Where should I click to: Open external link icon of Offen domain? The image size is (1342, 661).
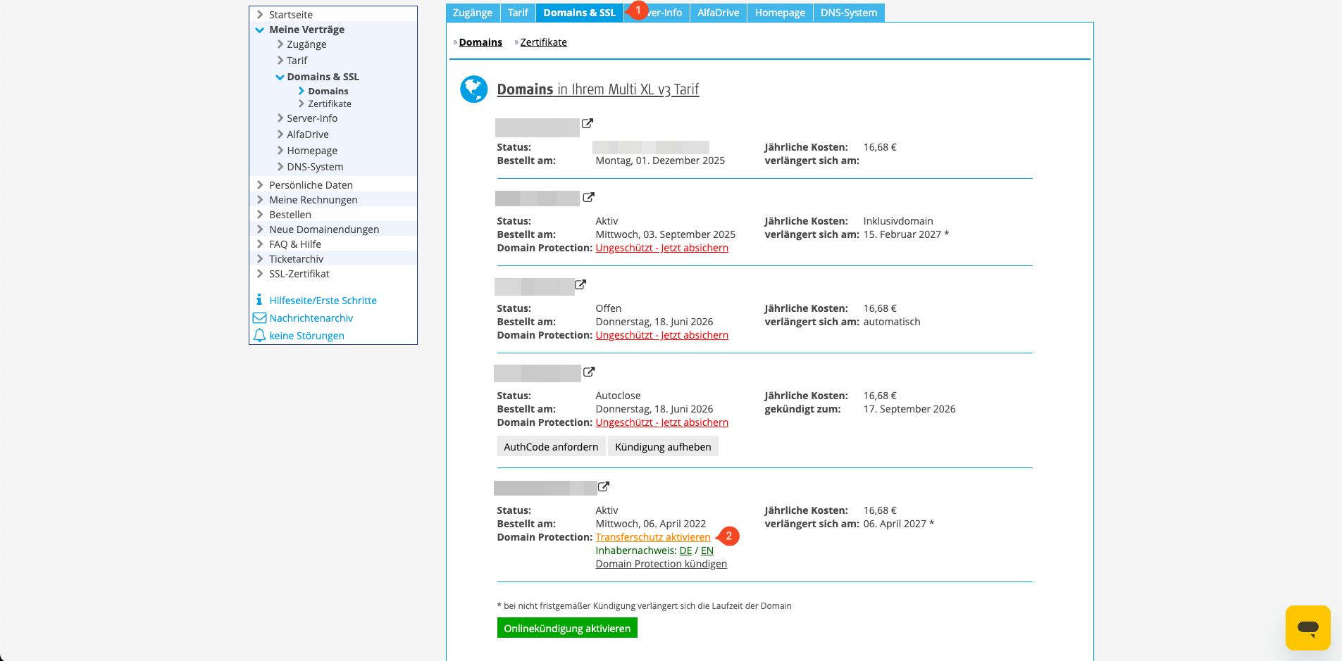click(580, 284)
